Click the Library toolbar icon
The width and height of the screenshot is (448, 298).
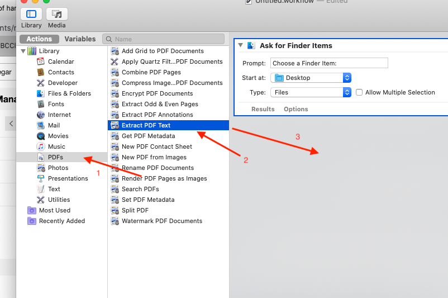[31, 14]
